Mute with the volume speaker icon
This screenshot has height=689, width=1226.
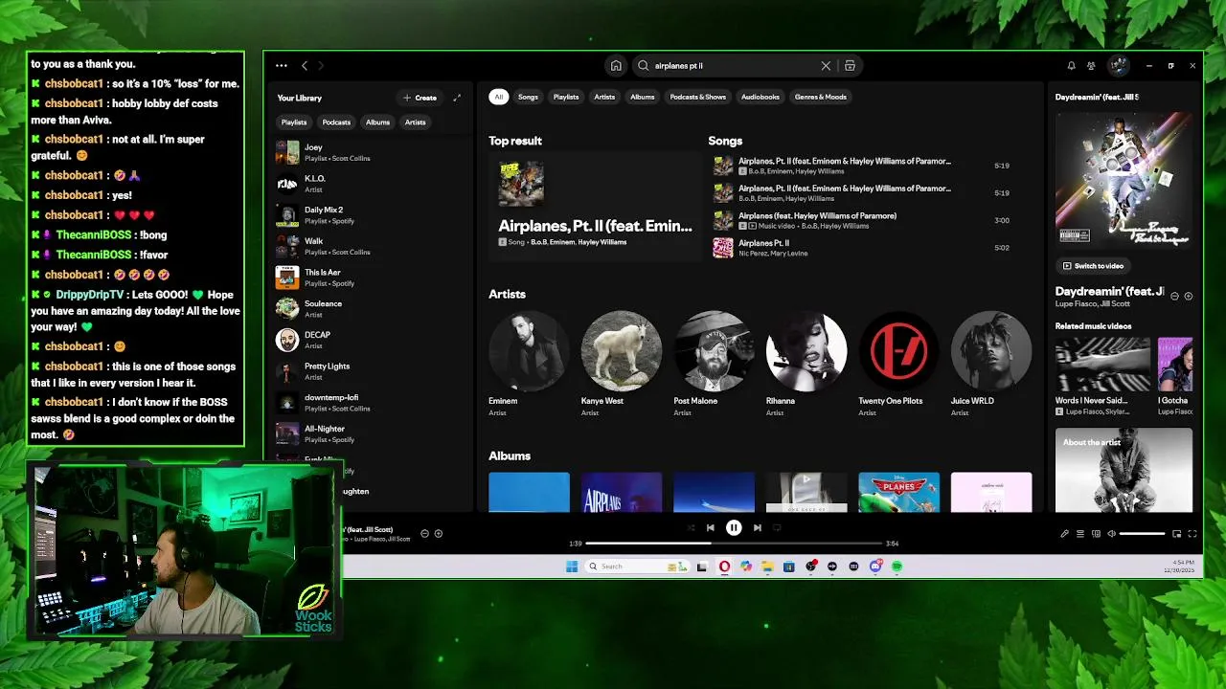click(1111, 534)
